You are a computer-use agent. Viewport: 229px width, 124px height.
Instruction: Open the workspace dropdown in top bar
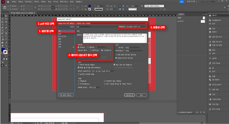192,2
